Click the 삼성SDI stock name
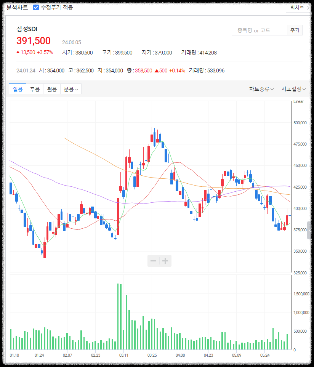This screenshot has height=367, width=314. (x=27, y=29)
